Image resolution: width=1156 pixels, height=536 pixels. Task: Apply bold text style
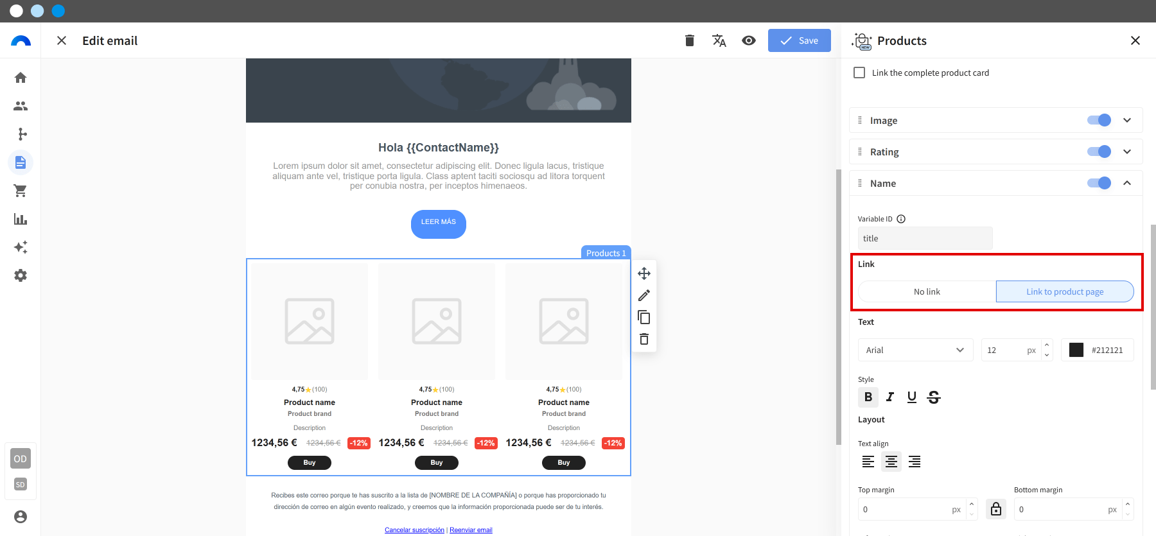pos(868,397)
